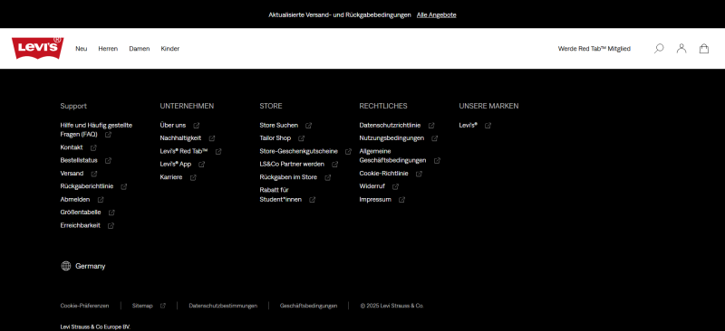Open the Damen navigation menu
Viewport: 725px width, 331px height.
tap(140, 49)
